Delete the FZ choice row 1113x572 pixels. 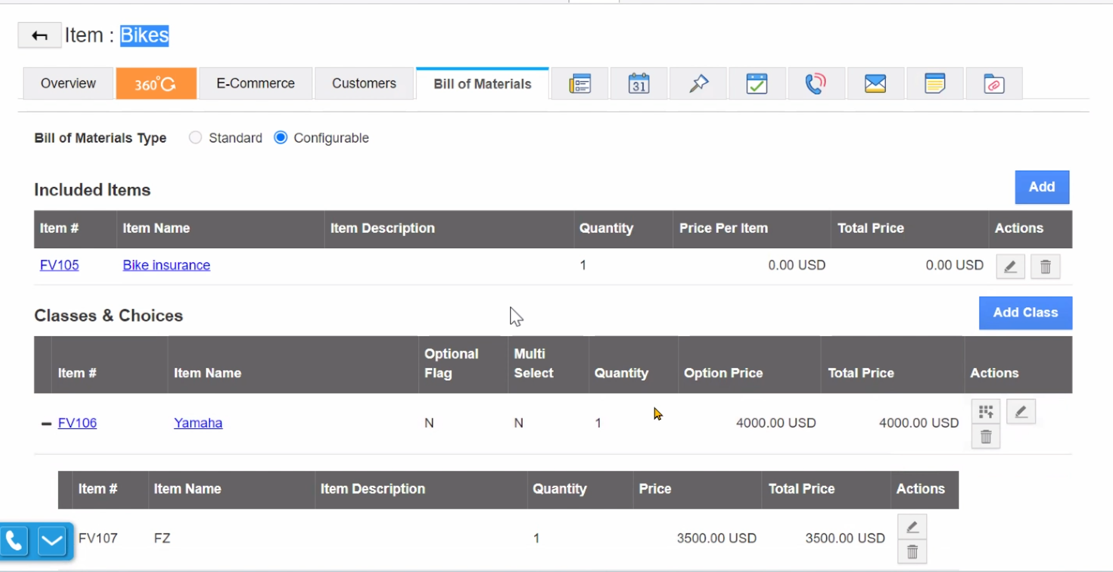click(912, 552)
